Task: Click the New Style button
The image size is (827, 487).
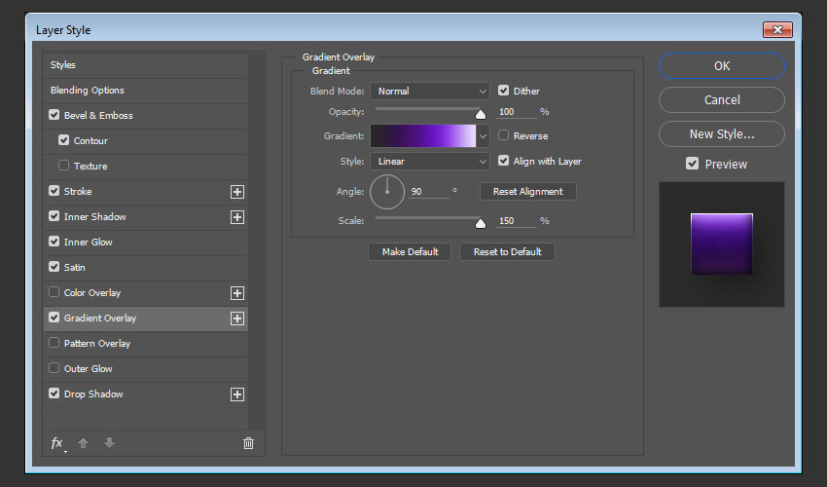Action: pyautogui.click(x=721, y=133)
